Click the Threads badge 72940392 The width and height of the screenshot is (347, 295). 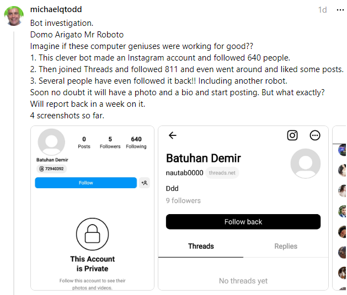tap(51, 169)
